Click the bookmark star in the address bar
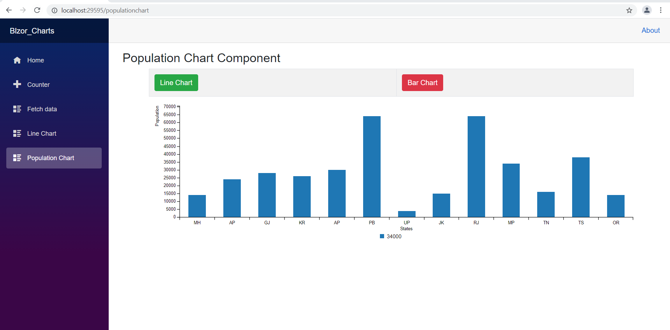Image resolution: width=670 pixels, height=330 pixels. tap(629, 10)
